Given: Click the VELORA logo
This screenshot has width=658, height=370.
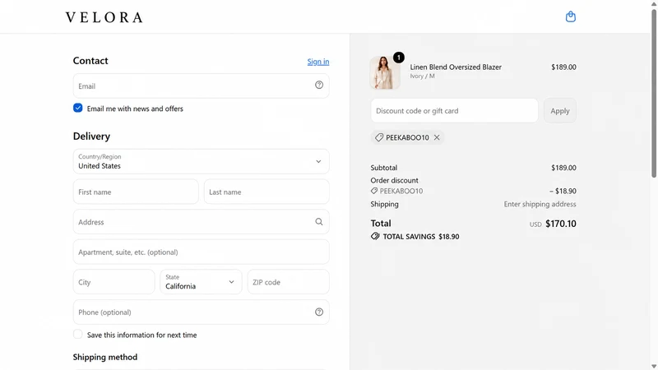Looking at the screenshot, I should click(104, 17).
